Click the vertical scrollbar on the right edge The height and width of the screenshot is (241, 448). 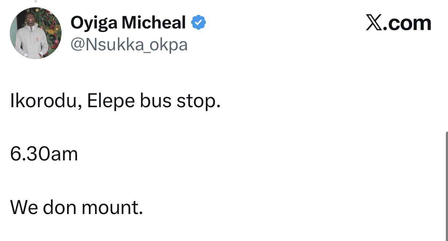[446, 182]
